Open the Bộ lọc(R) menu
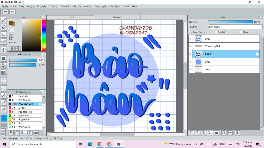 point(41,6)
